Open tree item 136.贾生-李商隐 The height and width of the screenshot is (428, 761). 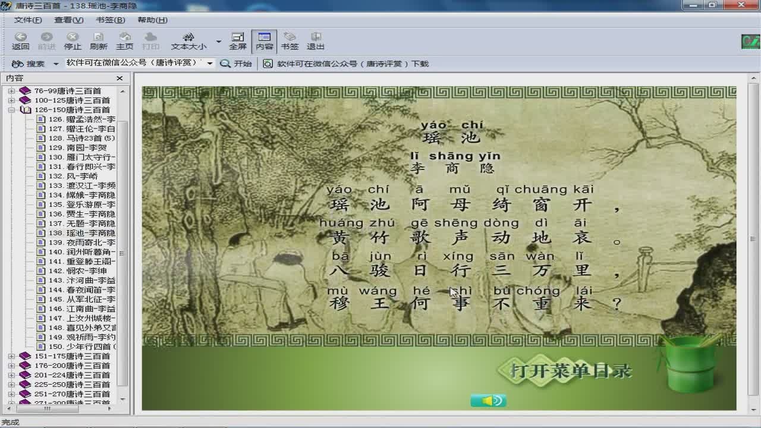click(x=82, y=214)
